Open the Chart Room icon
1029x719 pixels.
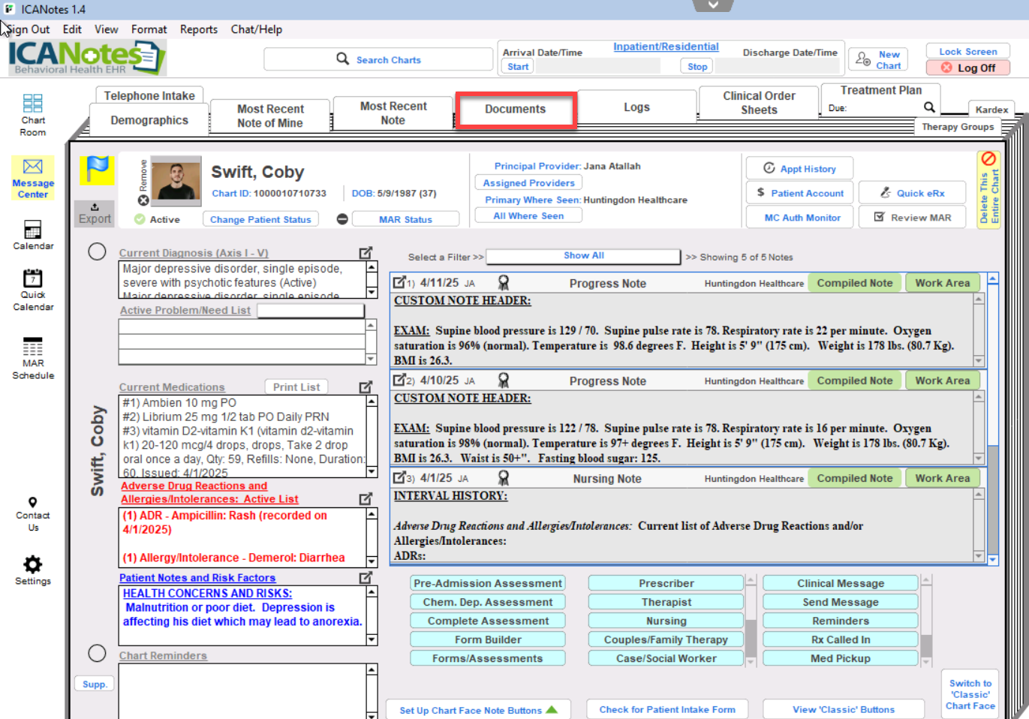32,104
